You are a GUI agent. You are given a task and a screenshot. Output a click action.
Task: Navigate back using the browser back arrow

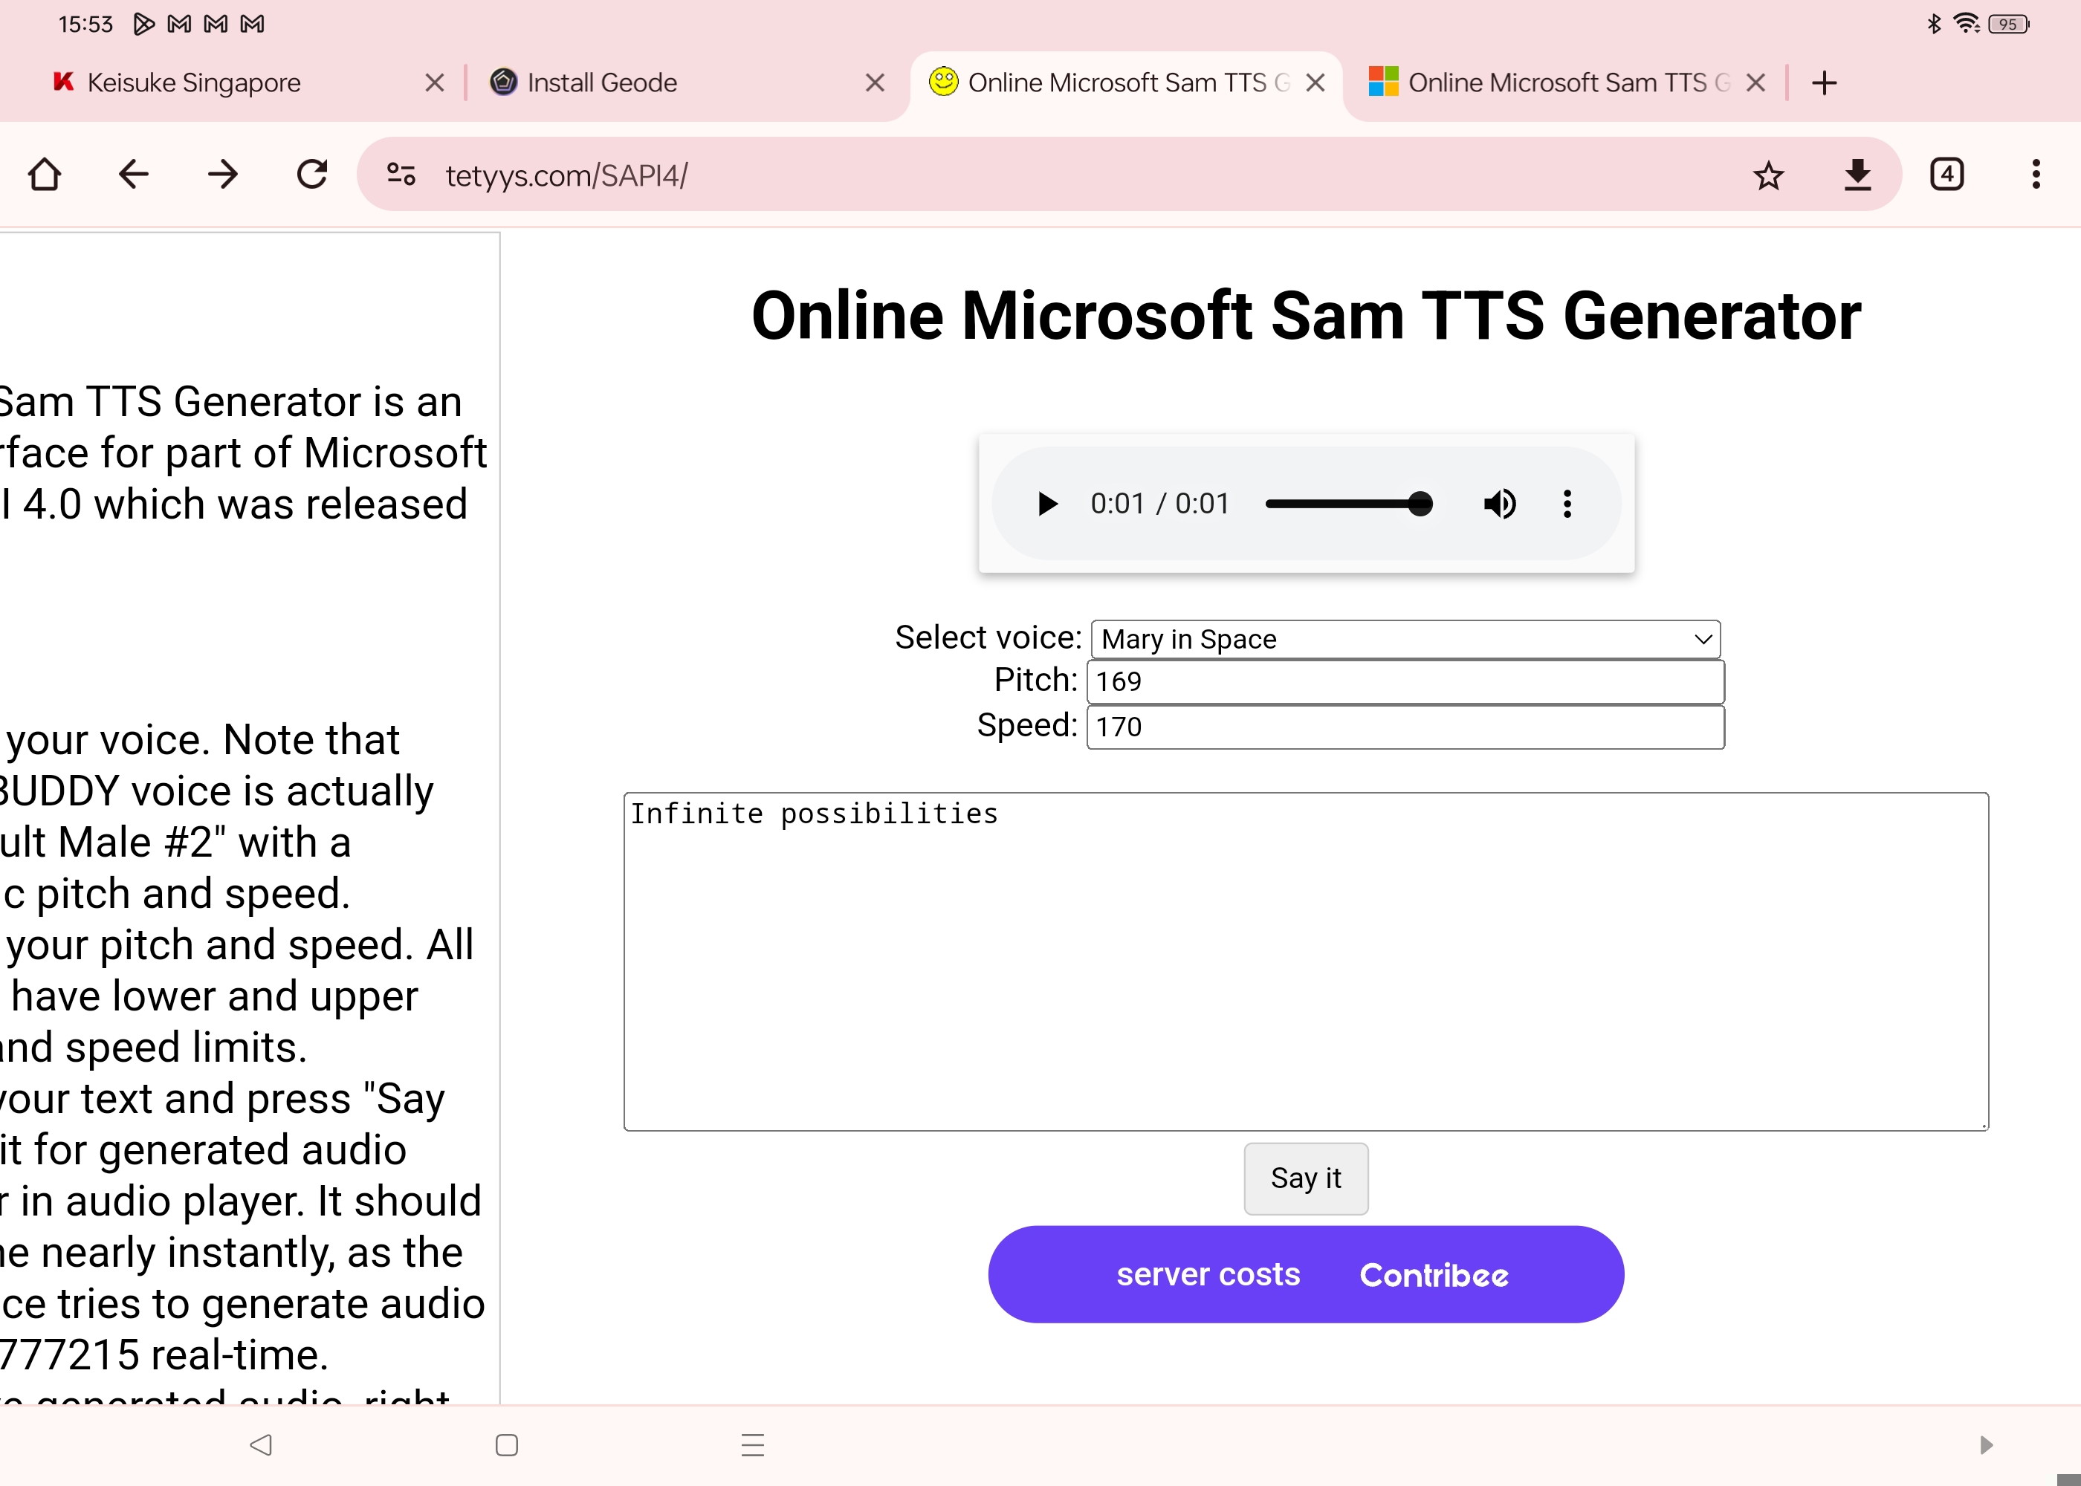[134, 174]
